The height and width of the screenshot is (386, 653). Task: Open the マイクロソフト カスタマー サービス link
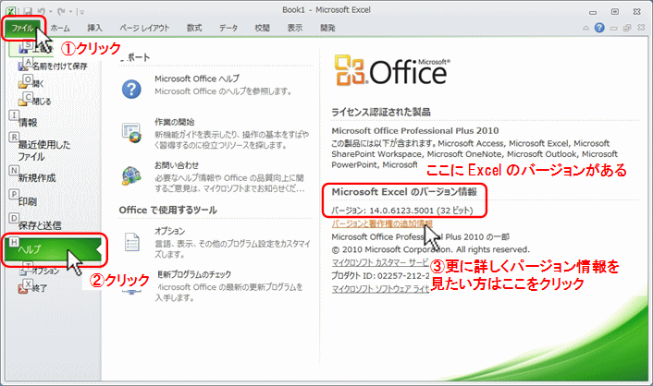[x=380, y=262]
